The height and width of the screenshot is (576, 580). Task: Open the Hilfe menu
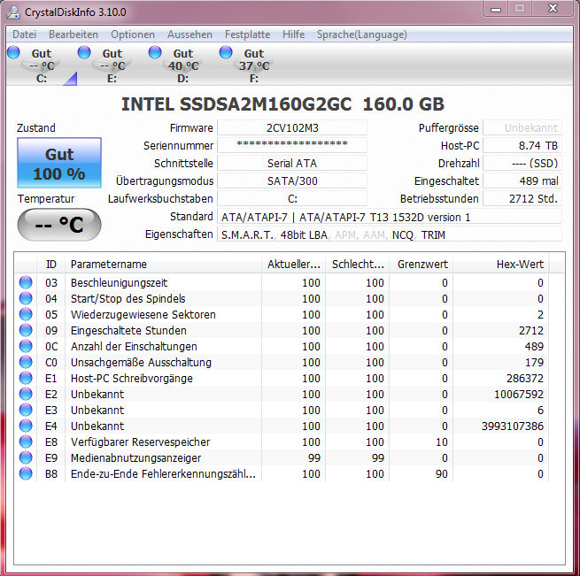pyautogui.click(x=294, y=35)
